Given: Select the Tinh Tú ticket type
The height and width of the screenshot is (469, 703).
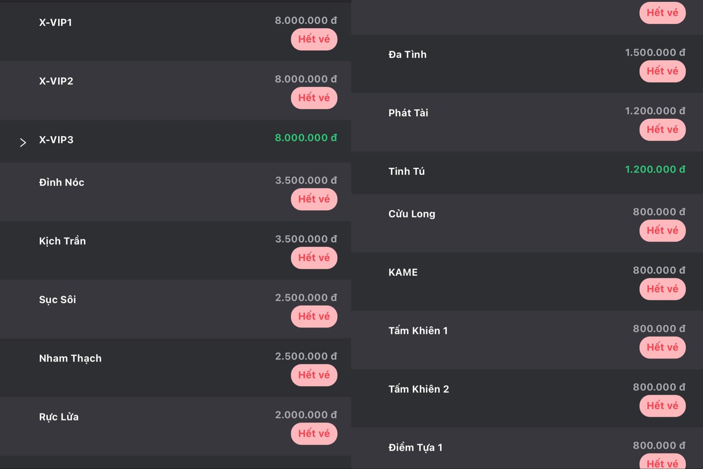Looking at the screenshot, I should [527, 172].
